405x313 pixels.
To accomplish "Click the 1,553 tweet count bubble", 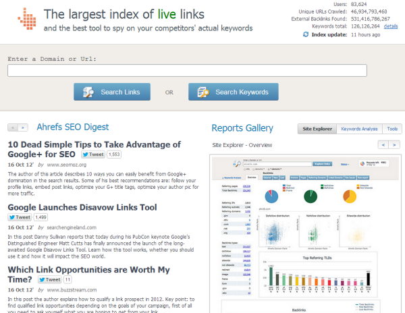I will pyautogui.click(x=114, y=154).
